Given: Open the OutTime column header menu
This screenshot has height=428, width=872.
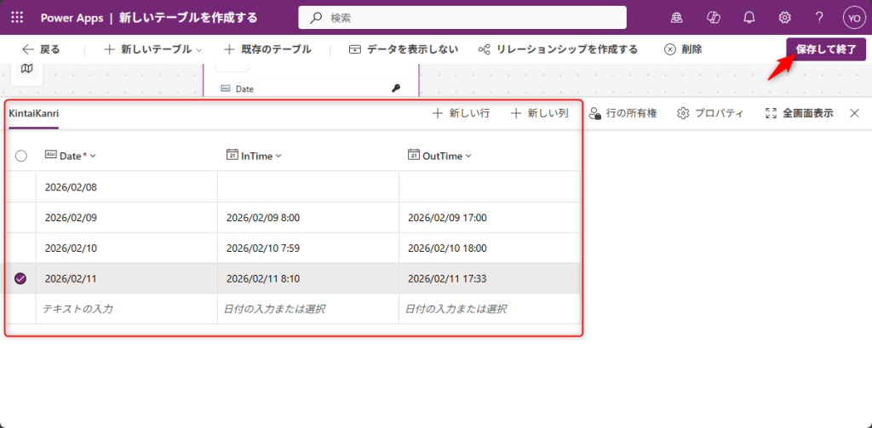Looking at the screenshot, I should tap(440, 156).
